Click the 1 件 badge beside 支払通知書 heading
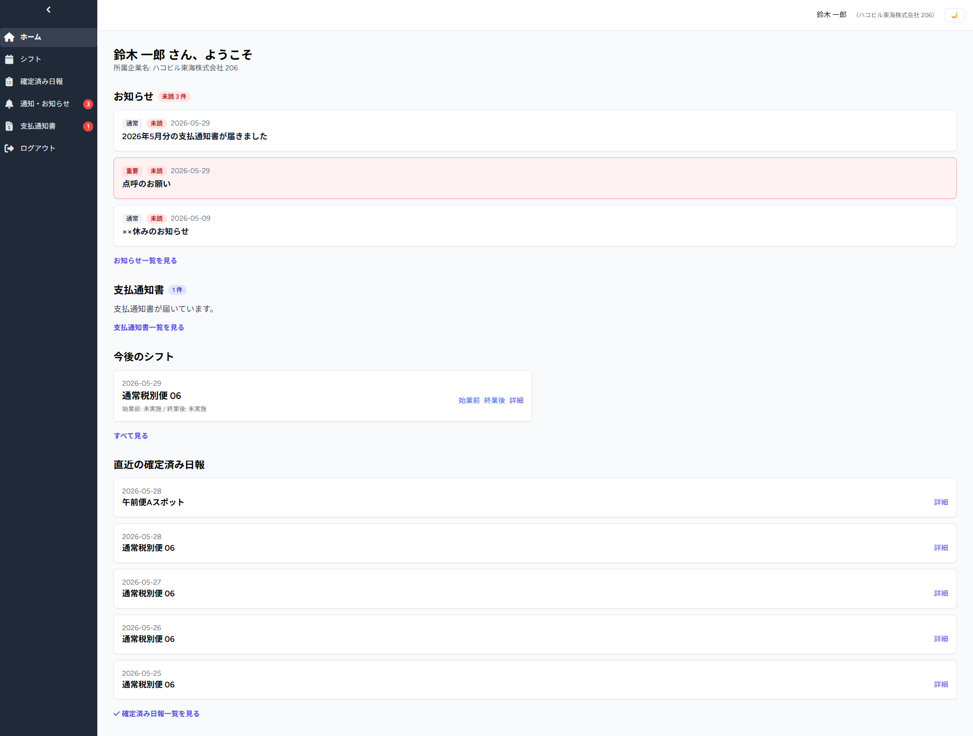 click(177, 290)
